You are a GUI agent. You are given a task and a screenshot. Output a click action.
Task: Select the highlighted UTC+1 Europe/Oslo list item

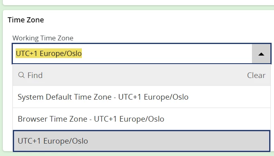click(142, 141)
